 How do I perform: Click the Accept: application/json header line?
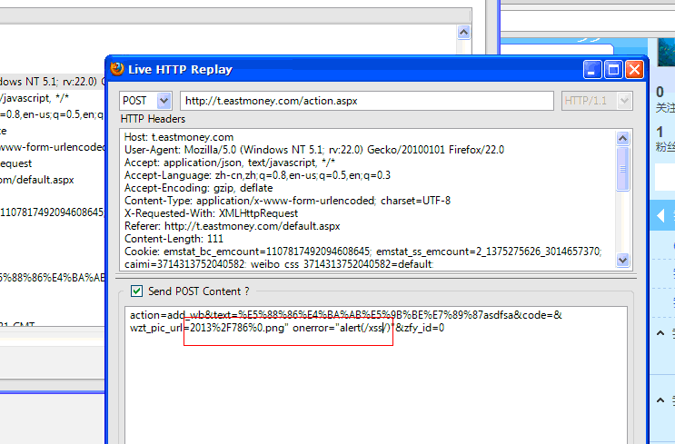(x=230, y=163)
